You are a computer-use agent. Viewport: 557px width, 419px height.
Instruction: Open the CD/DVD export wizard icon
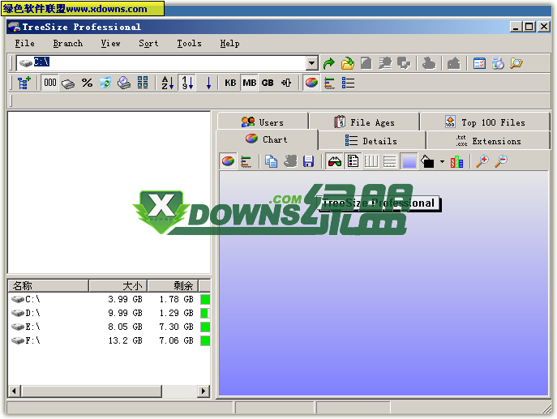[498, 63]
